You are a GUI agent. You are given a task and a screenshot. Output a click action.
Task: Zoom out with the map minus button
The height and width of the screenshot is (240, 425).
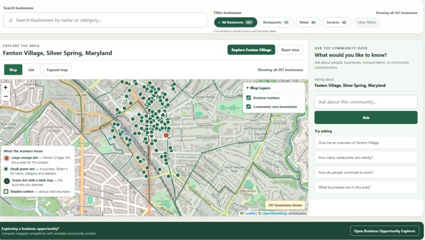6,97
